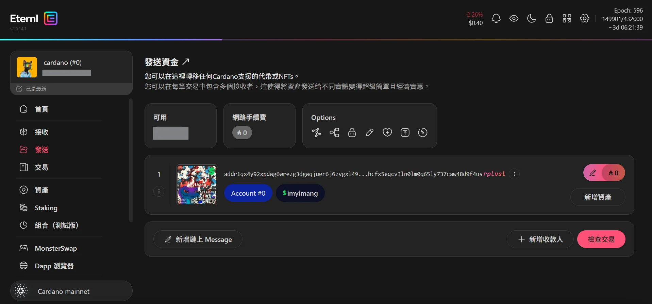The image size is (652, 304).
Task: Click the first Options icon (coin control)
Action: (317, 132)
